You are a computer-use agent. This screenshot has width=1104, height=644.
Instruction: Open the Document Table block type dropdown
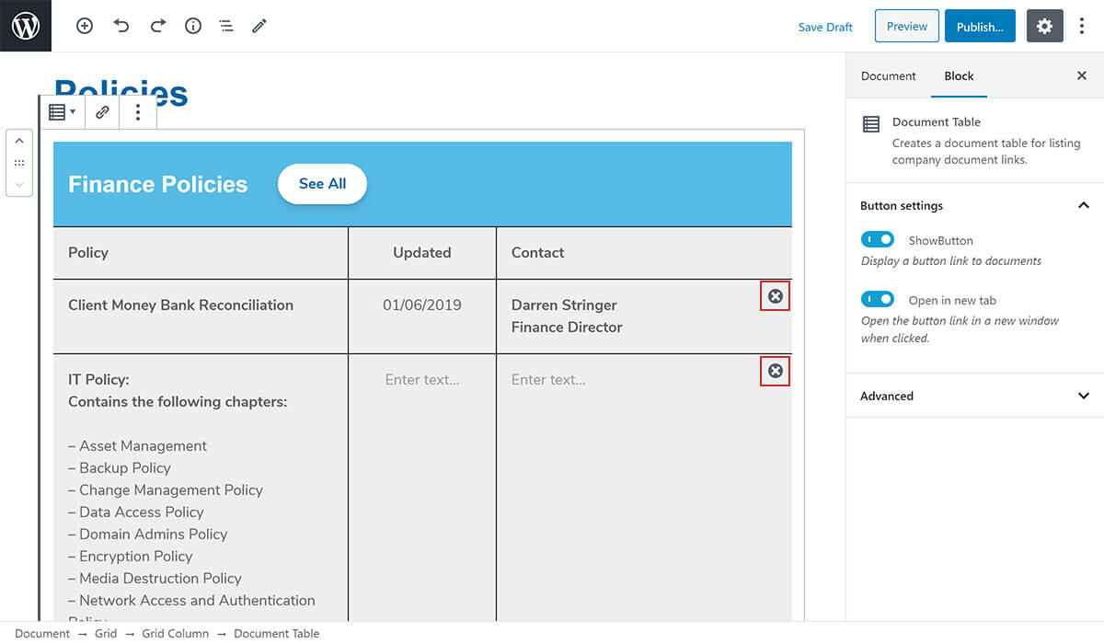tap(62, 112)
